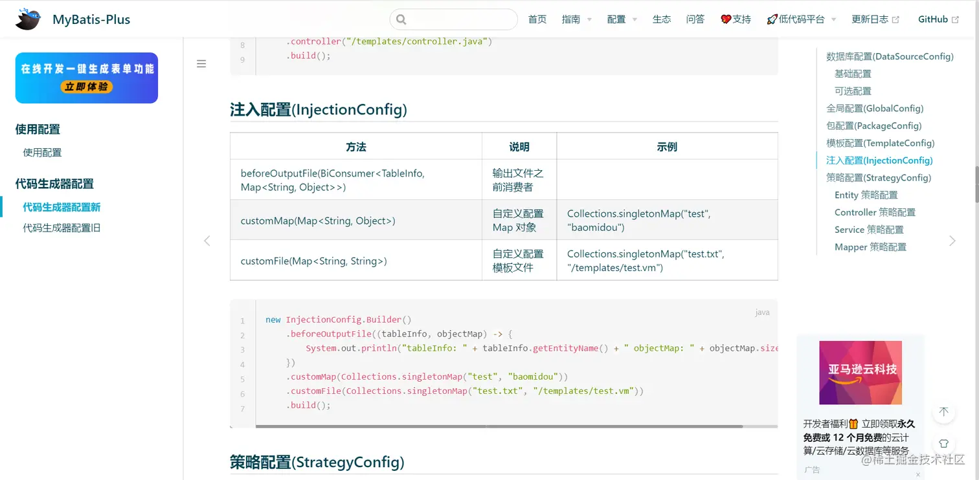Viewport: 979px width, 480px height.
Task: Jump to 策略配置(StrategyConfig) in outline
Action: [x=879, y=178]
